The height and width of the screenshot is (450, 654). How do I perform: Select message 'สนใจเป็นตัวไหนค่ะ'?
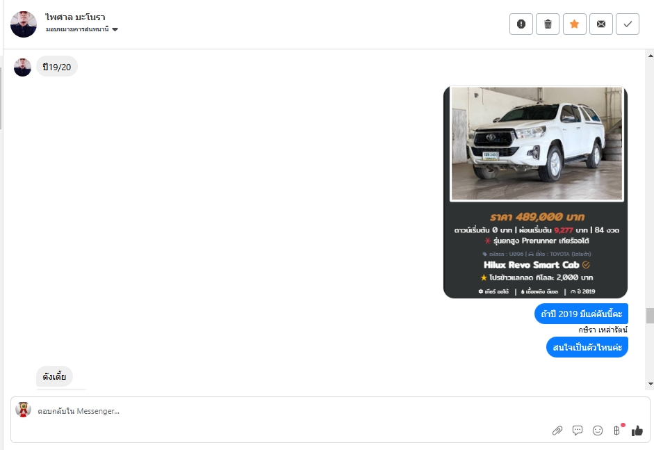pos(587,347)
